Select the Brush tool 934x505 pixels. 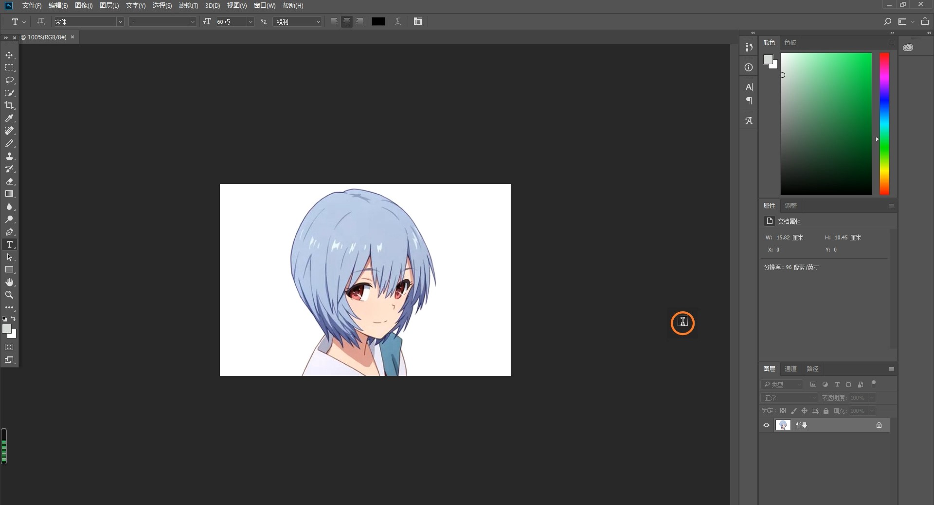click(x=9, y=143)
